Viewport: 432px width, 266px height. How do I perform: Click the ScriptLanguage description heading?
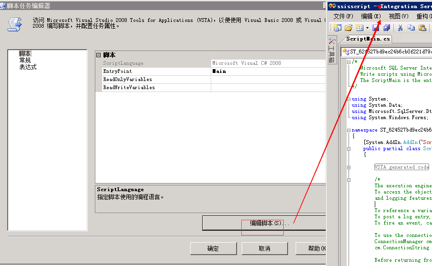tap(120, 189)
